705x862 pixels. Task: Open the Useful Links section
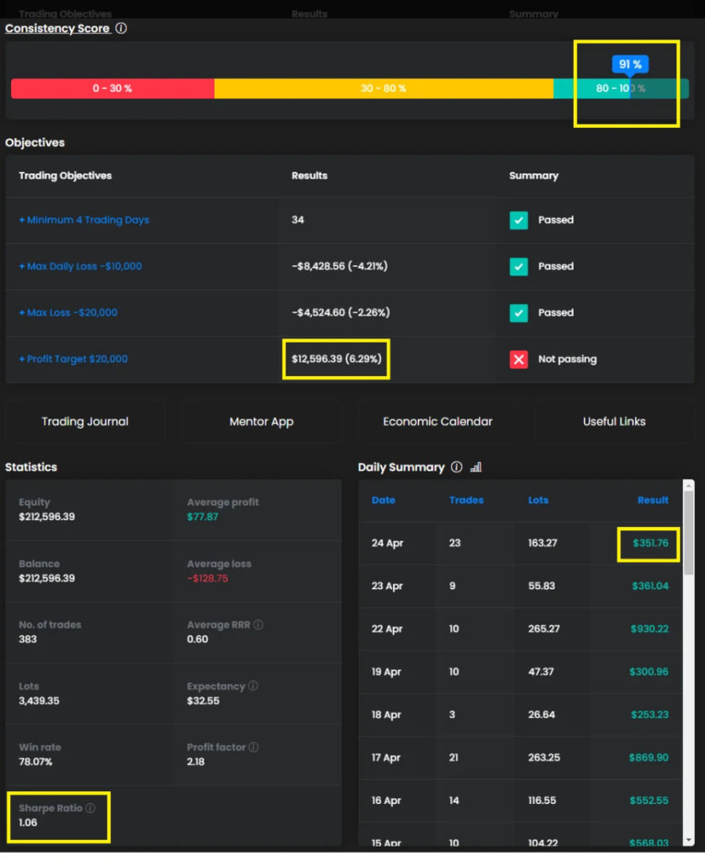[614, 422]
